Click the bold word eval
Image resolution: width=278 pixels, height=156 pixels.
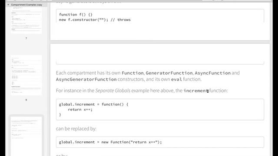[x=176, y=79]
